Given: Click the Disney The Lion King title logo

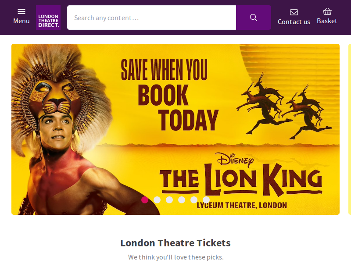Looking at the screenshot, I should click(240, 174).
